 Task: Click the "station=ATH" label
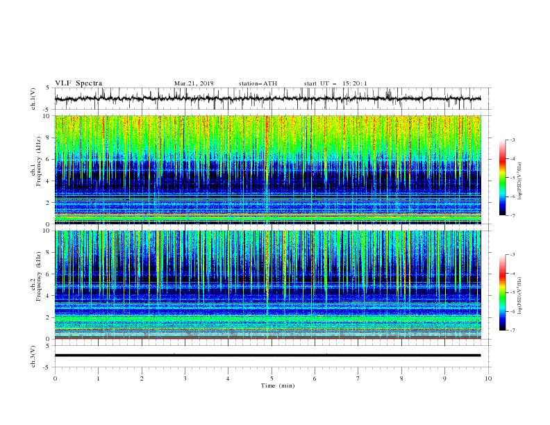pos(258,83)
